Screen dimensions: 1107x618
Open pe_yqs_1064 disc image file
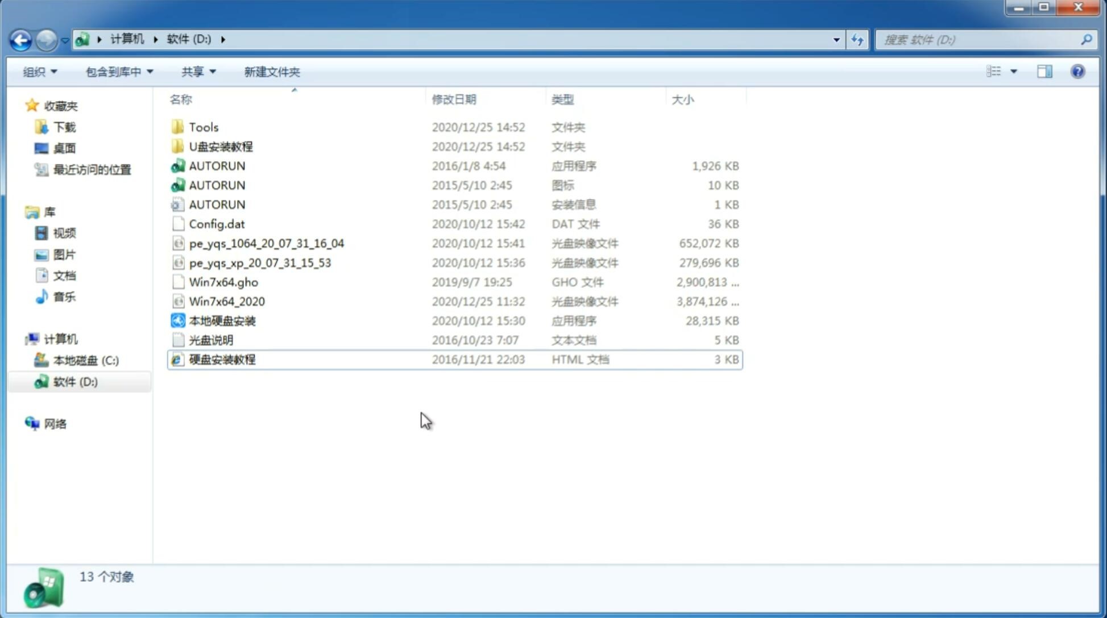coord(266,243)
